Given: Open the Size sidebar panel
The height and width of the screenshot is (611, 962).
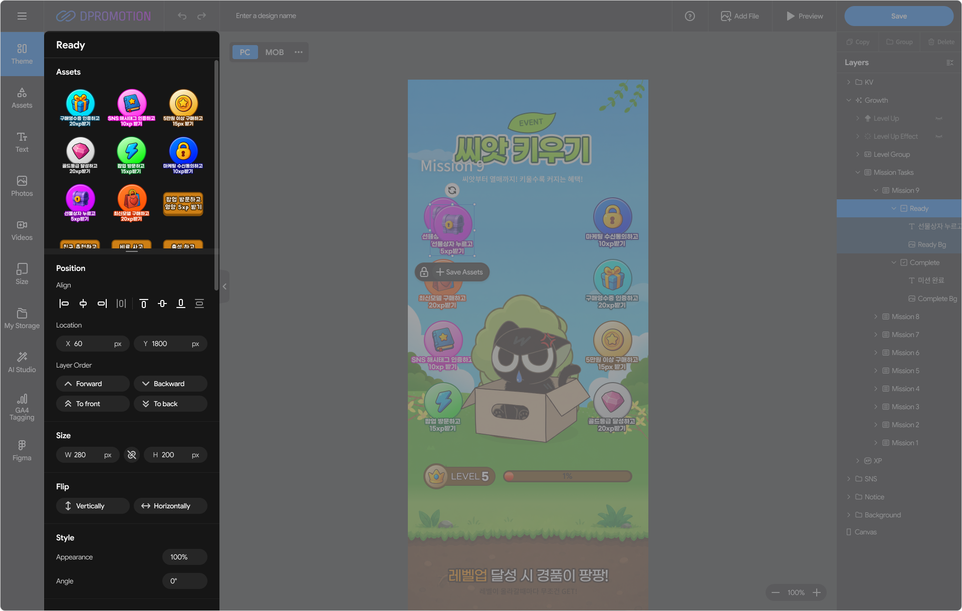Looking at the screenshot, I should pos(22,274).
